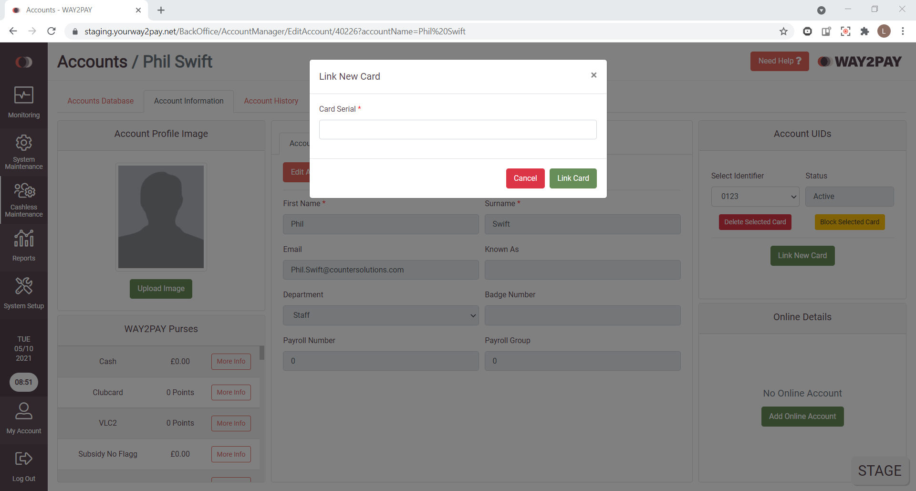The image size is (916, 491).
Task: Bookmark this page with the star icon
Action: tap(784, 31)
